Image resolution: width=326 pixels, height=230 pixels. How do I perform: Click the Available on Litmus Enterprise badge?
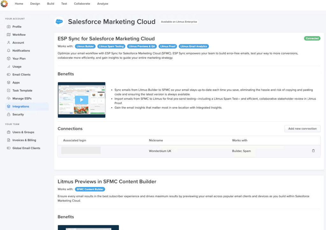point(179,22)
